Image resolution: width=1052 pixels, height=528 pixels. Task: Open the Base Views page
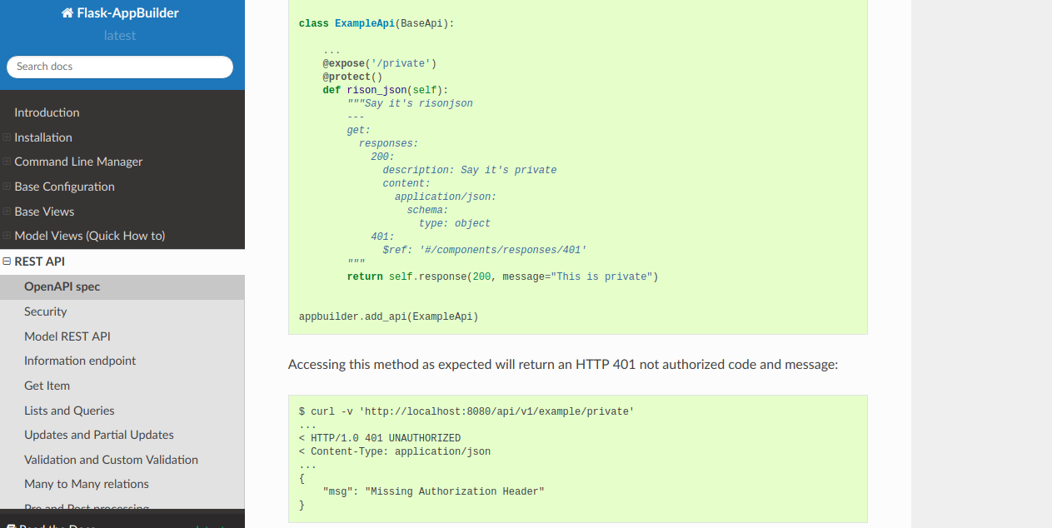pos(44,212)
